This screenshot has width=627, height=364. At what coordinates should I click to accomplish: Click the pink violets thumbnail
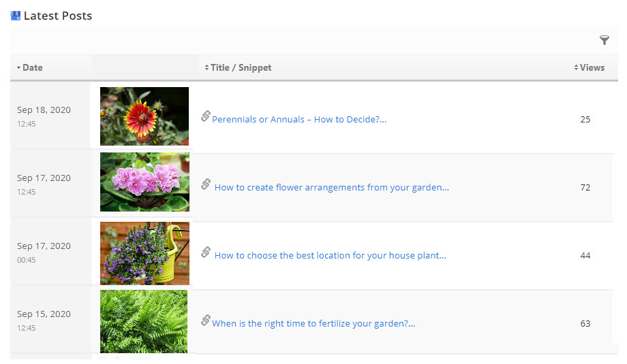tap(144, 182)
